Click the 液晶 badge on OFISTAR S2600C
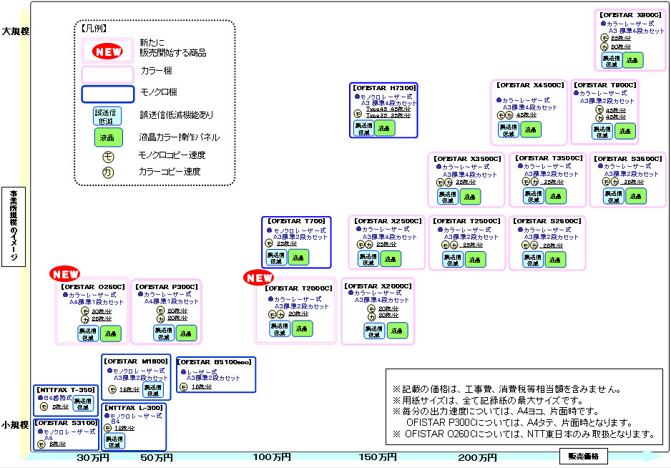Screen dimensions: 671x468 pos(555,260)
